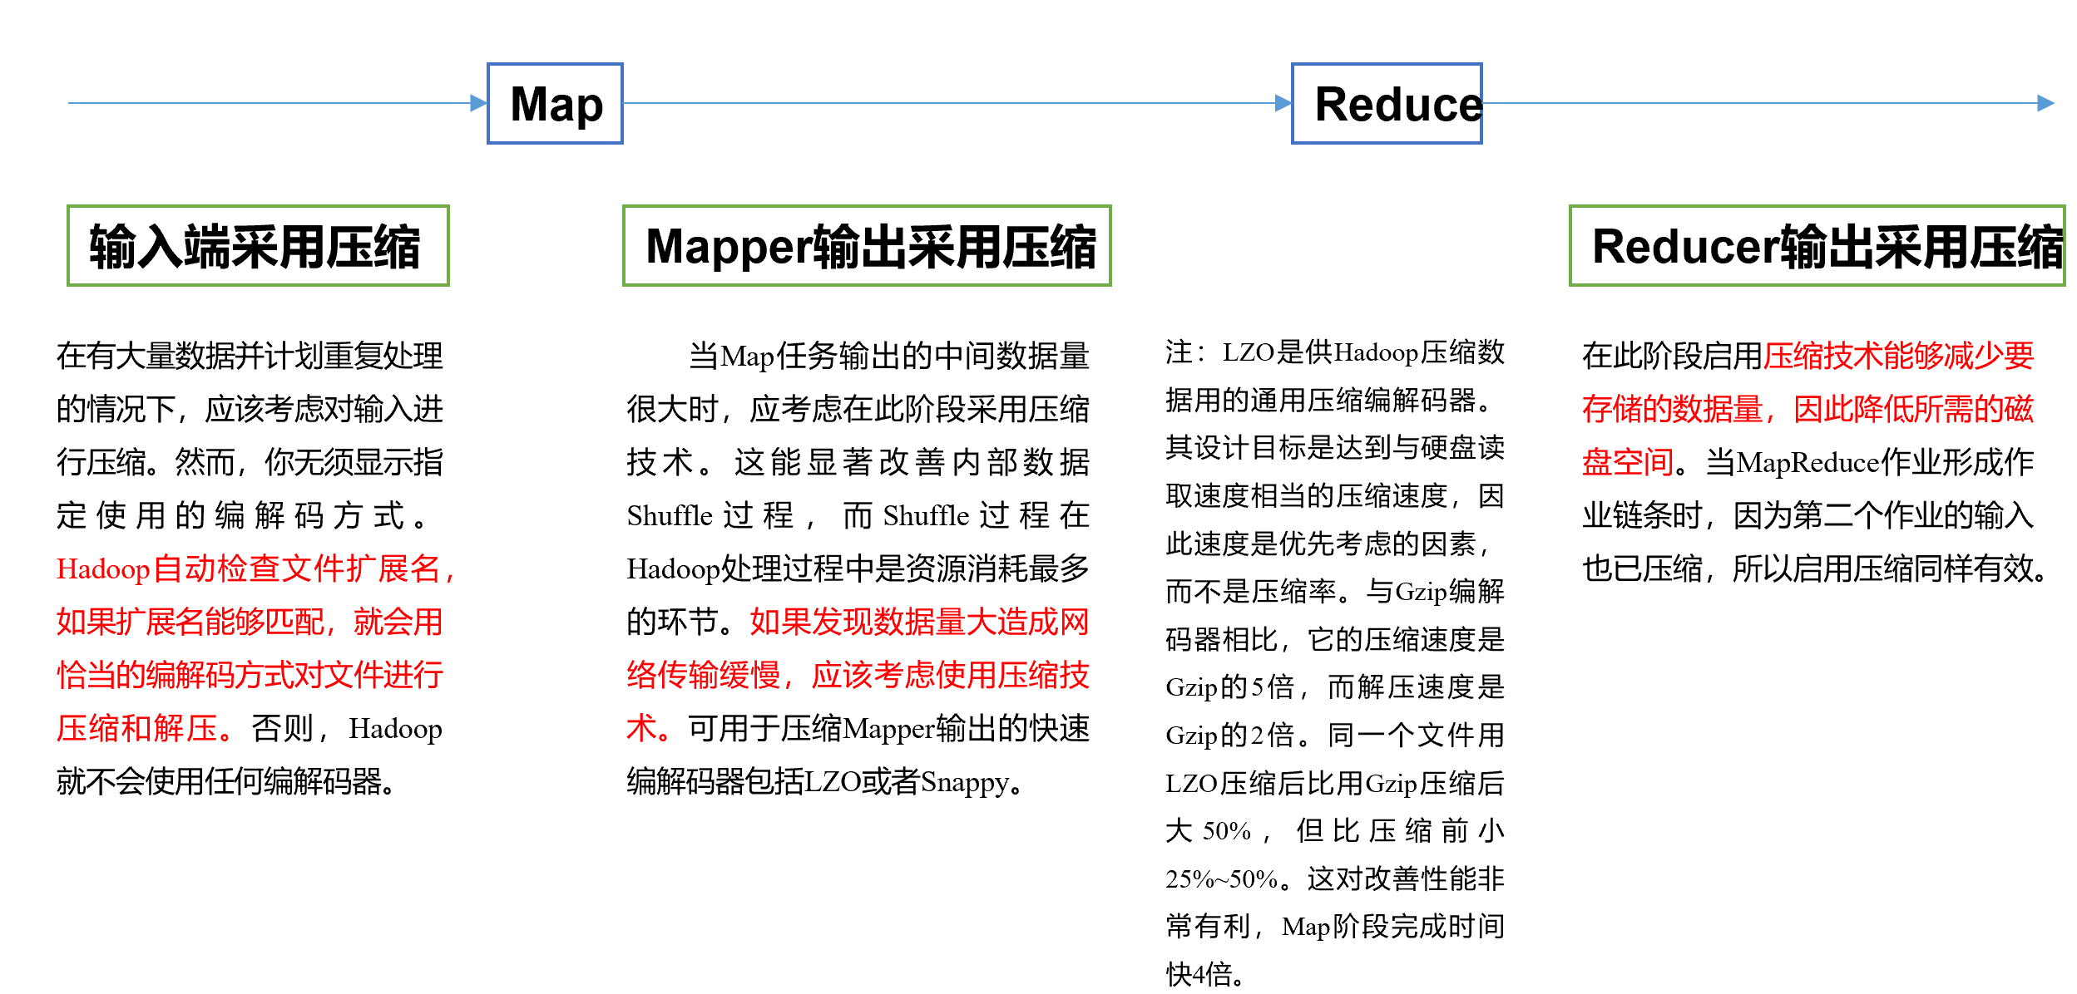The height and width of the screenshot is (994, 2077).
Task: Click red line 存储的数据量，因此降低所需的磁
Action: [1807, 409]
